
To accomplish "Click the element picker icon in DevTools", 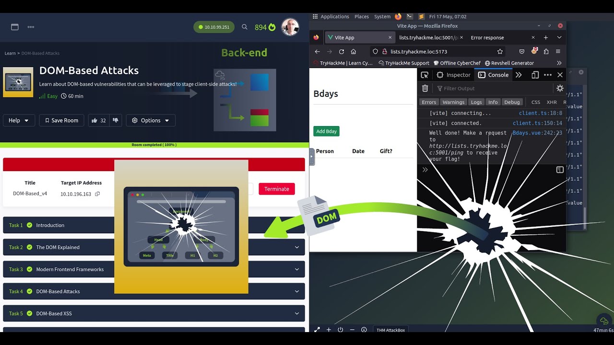I will pyautogui.click(x=425, y=75).
